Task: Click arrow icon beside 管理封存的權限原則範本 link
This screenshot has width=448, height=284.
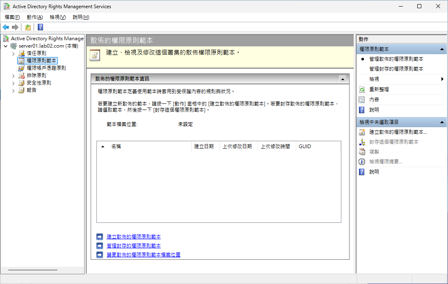Action: (x=100, y=246)
